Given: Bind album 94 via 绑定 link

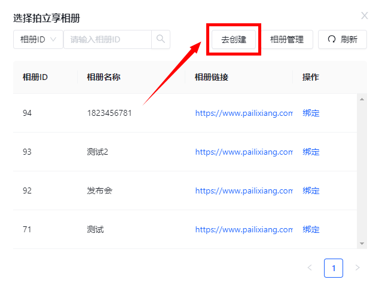Looking at the screenshot, I should [311, 113].
